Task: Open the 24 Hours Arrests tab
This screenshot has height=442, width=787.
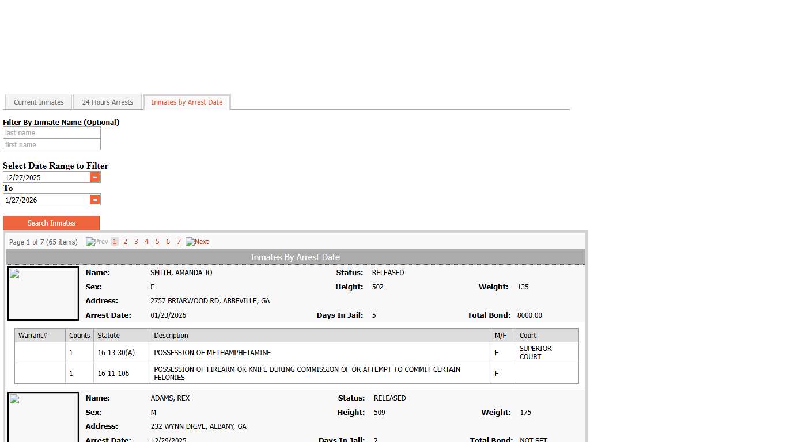Action: point(107,102)
